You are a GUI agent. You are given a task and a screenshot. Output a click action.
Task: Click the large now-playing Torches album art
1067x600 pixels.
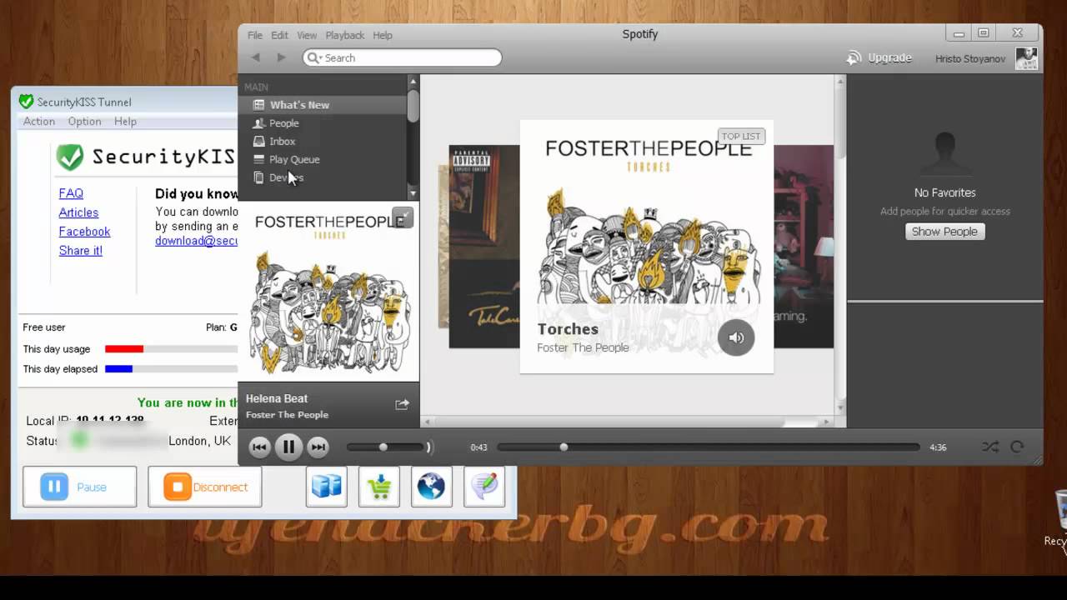click(329, 292)
